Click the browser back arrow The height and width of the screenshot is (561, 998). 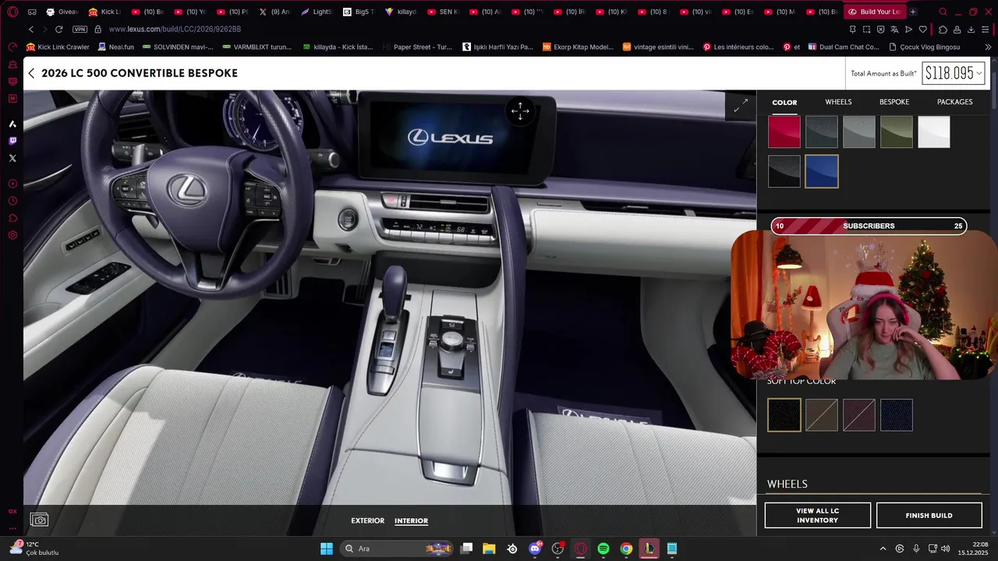pyautogui.click(x=31, y=29)
